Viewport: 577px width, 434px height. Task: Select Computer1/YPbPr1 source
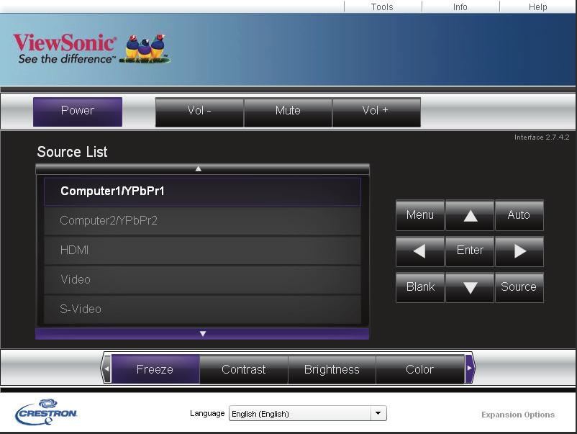pyautogui.click(x=202, y=191)
